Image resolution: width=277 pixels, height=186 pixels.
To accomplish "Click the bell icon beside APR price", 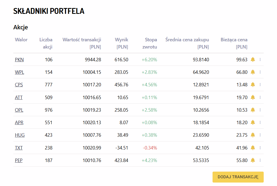I will tap(253, 122).
